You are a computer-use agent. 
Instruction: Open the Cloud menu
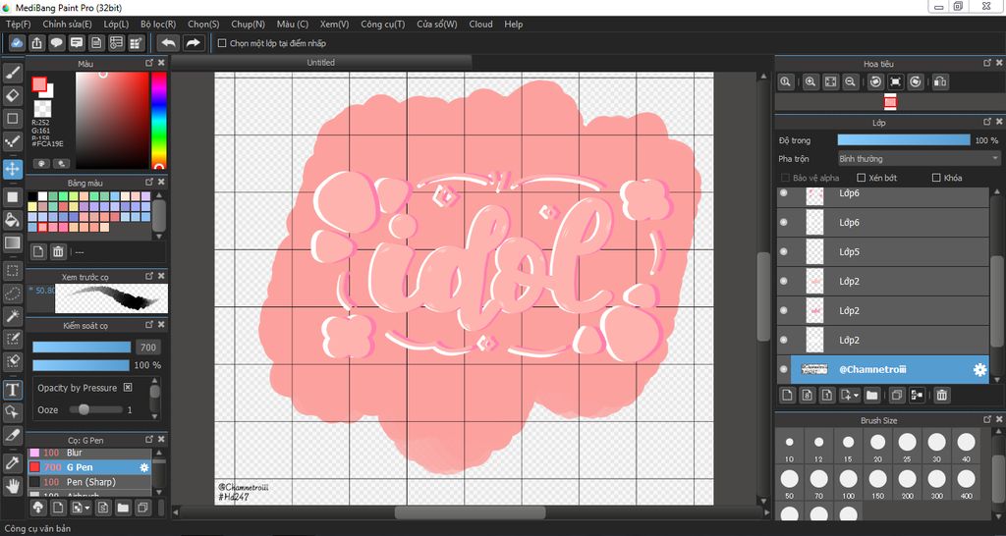click(480, 25)
